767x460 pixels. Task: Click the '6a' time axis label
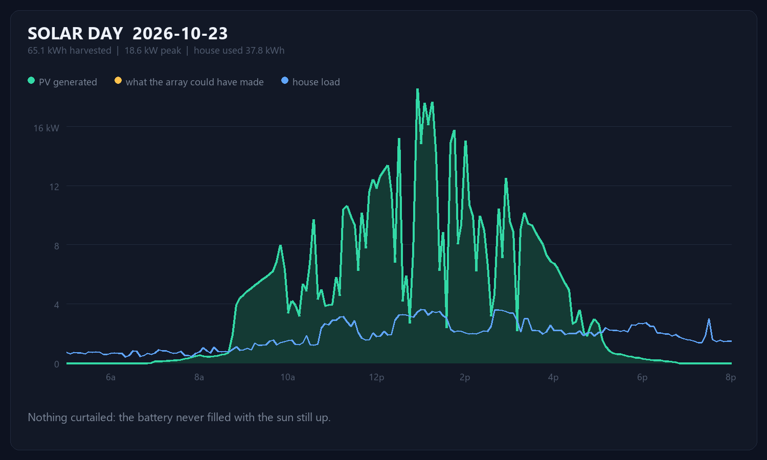tap(110, 377)
